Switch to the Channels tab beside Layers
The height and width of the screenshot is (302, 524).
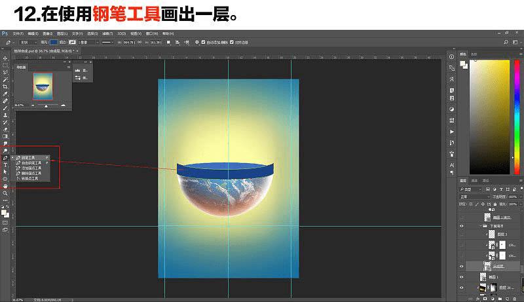474,181
